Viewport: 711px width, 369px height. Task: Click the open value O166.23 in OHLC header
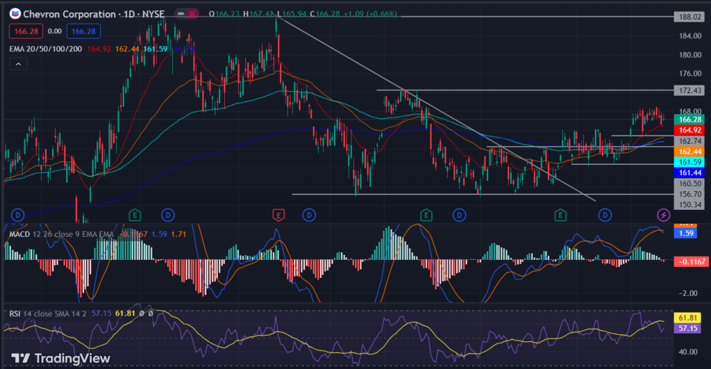[224, 14]
